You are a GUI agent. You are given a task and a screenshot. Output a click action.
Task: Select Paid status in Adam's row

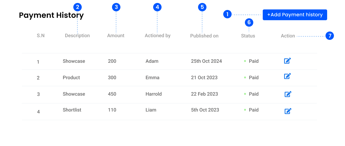coord(254,61)
